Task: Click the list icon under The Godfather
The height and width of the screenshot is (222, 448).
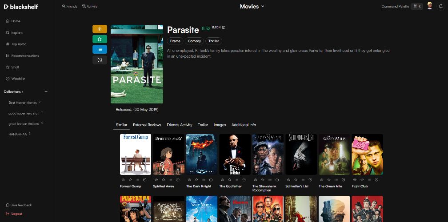Action: pyautogui.click(x=237, y=180)
